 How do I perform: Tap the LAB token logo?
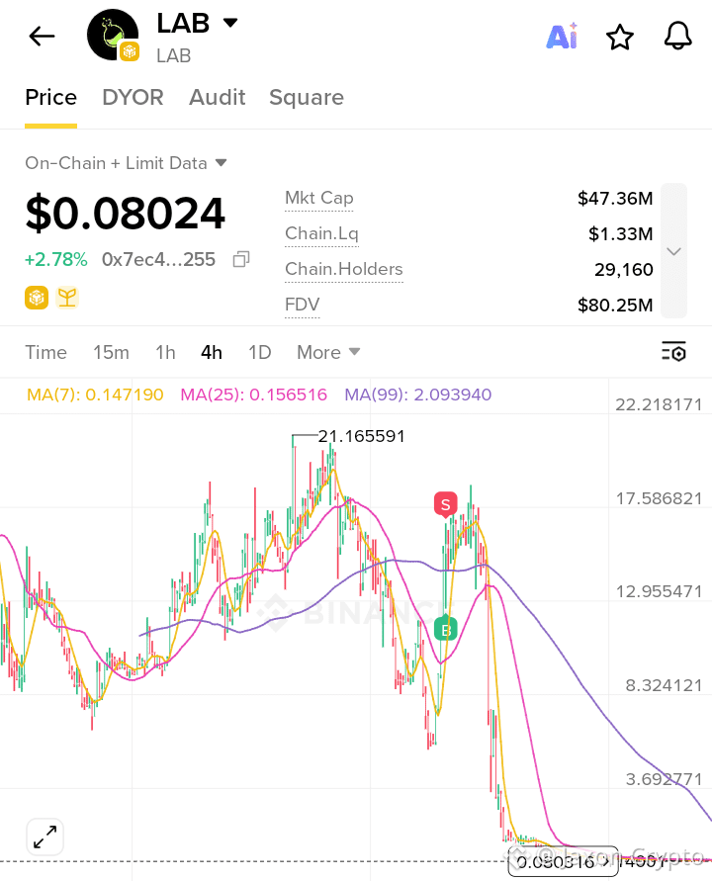coord(113,35)
